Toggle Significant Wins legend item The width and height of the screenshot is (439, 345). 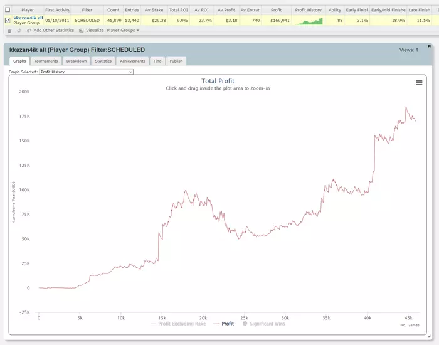[264, 324]
